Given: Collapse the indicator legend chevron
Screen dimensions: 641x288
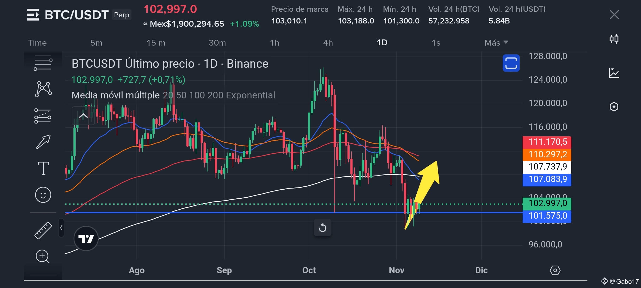Looking at the screenshot, I should coord(83,116).
